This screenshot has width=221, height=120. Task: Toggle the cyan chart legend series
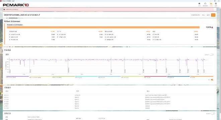point(86,77)
